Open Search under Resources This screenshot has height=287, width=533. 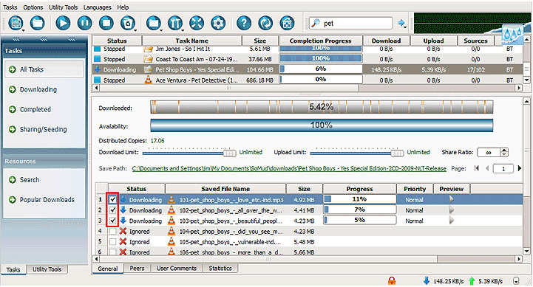30,180
